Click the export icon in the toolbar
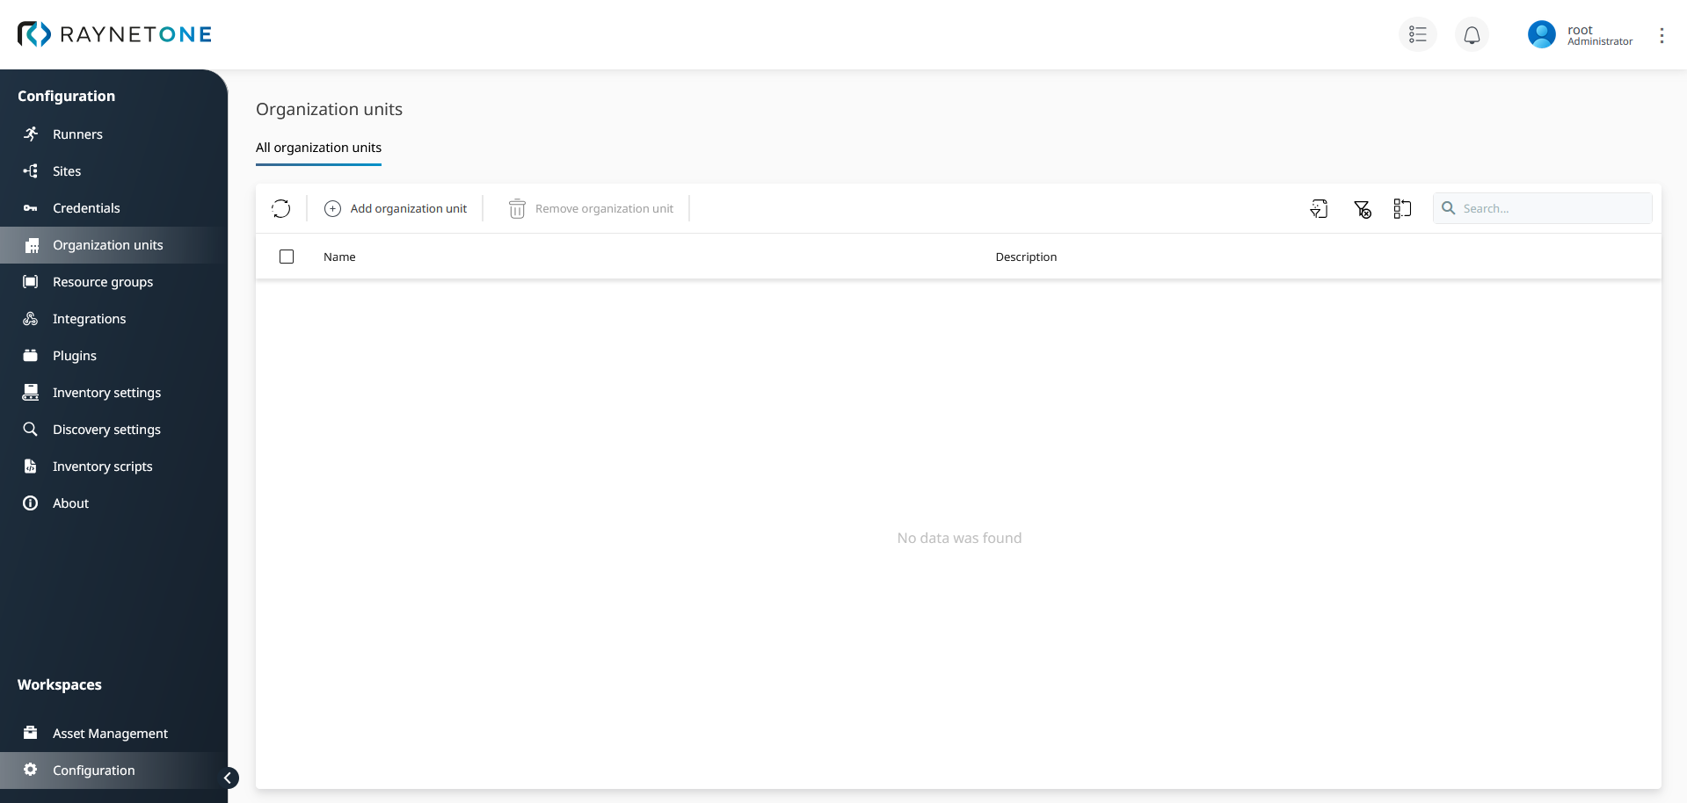1687x803 pixels. 1319,208
